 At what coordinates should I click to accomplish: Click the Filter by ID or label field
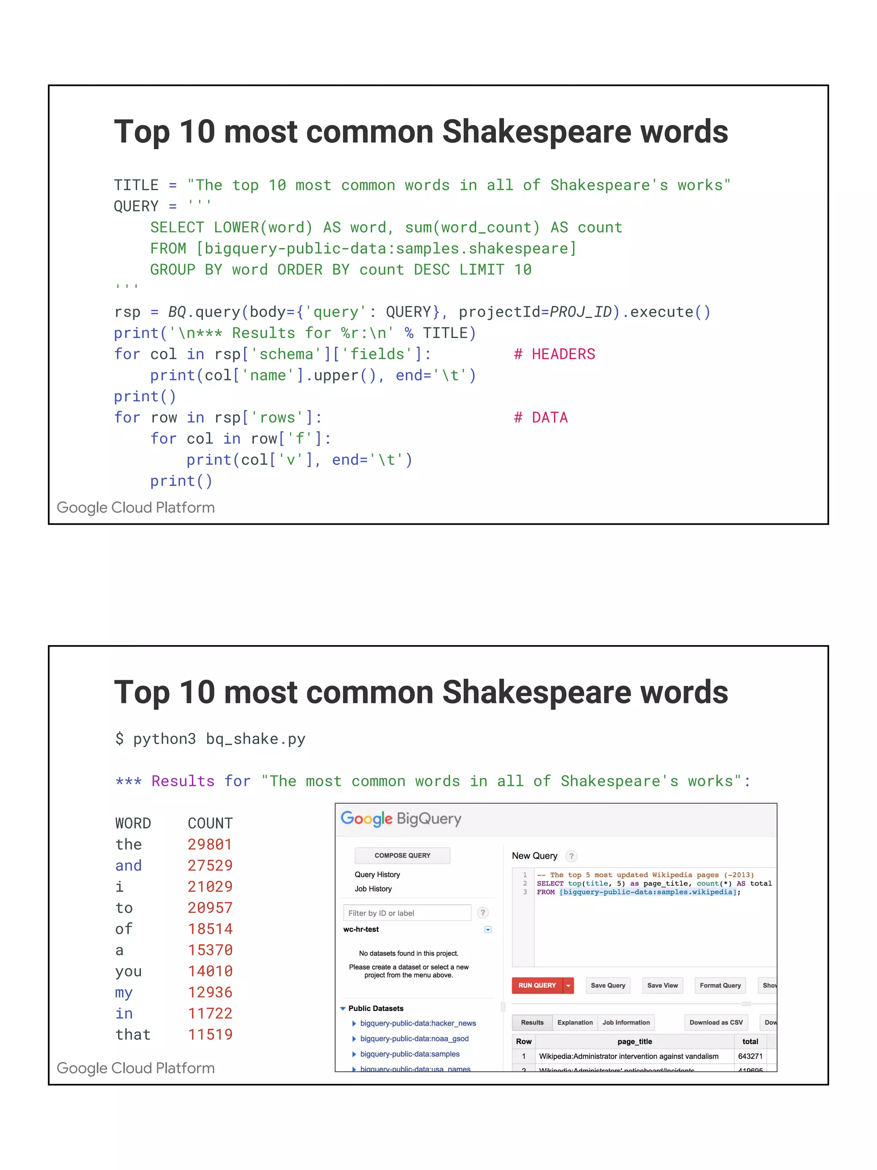[x=407, y=913]
